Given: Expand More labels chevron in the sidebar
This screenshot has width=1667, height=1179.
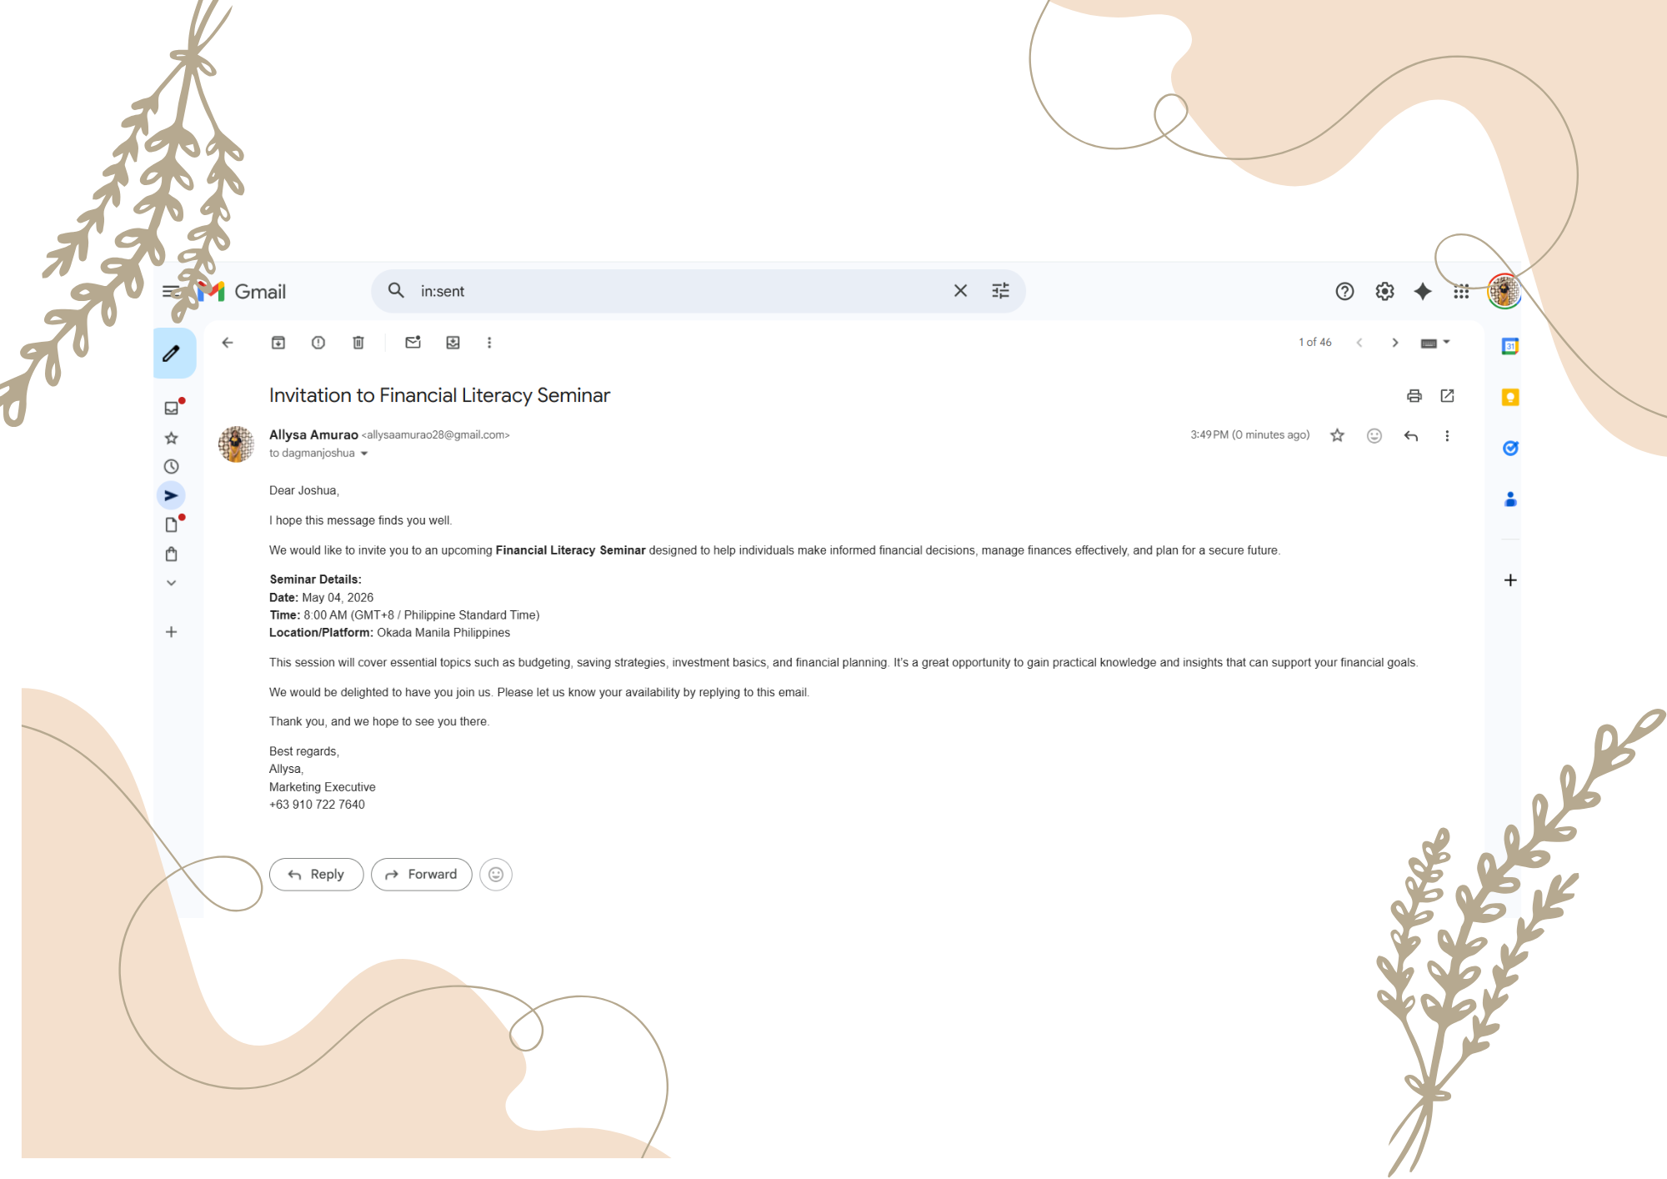Looking at the screenshot, I should tap(172, 583).
